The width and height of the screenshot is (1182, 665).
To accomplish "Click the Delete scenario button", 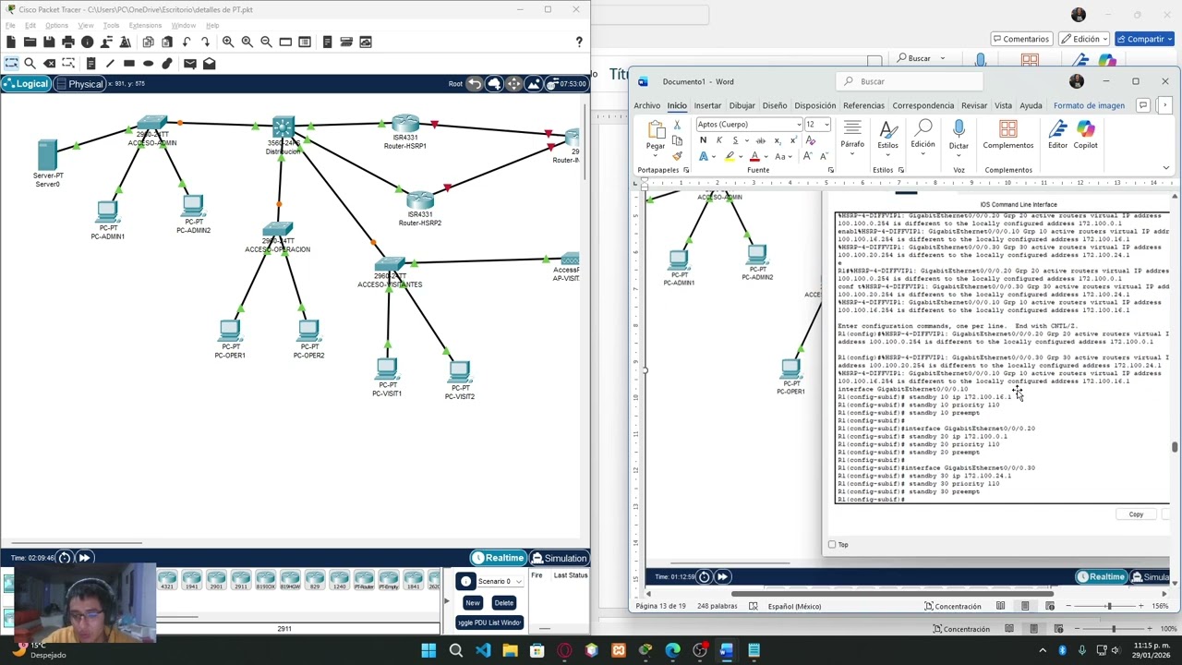I will point(503,602).
